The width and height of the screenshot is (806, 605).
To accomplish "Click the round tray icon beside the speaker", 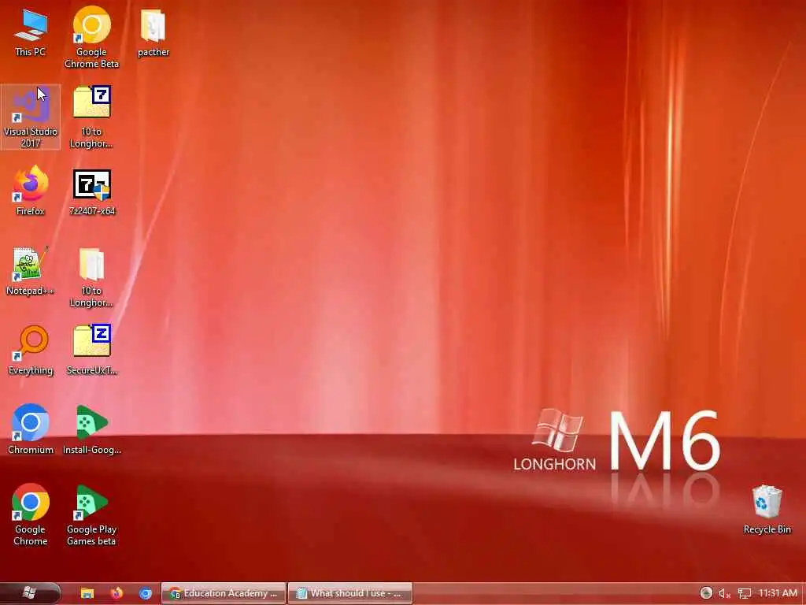I will click(x=706, y=593).
